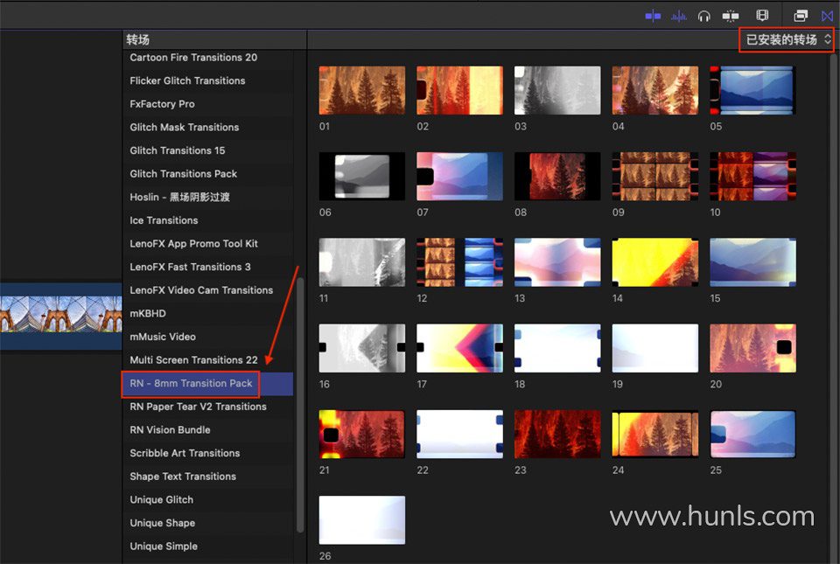The image size is (840, 564).
Task: Click the headphones solo icon
Action: [704, 16]
